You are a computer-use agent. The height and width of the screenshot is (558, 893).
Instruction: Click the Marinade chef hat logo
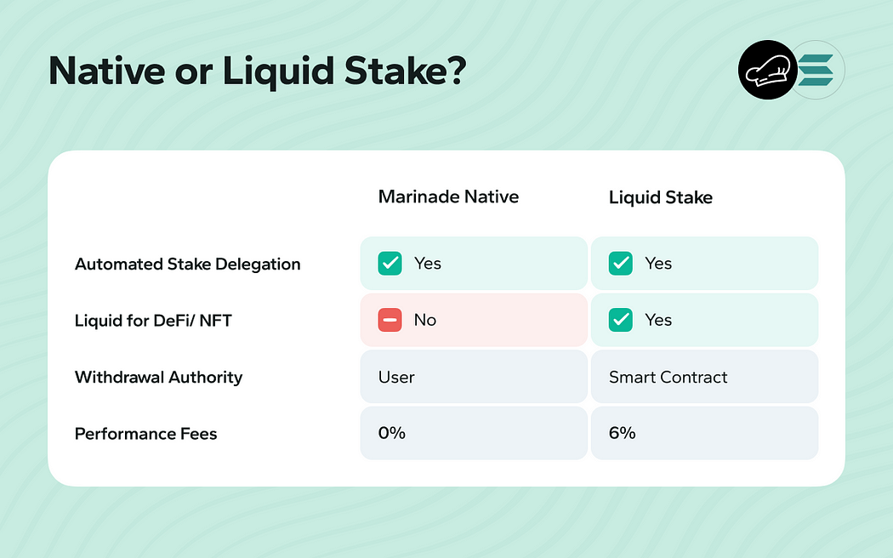tap(767, 71)
